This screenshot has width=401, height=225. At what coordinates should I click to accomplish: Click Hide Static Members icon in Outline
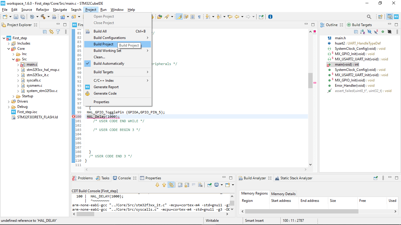click(376, 32)
